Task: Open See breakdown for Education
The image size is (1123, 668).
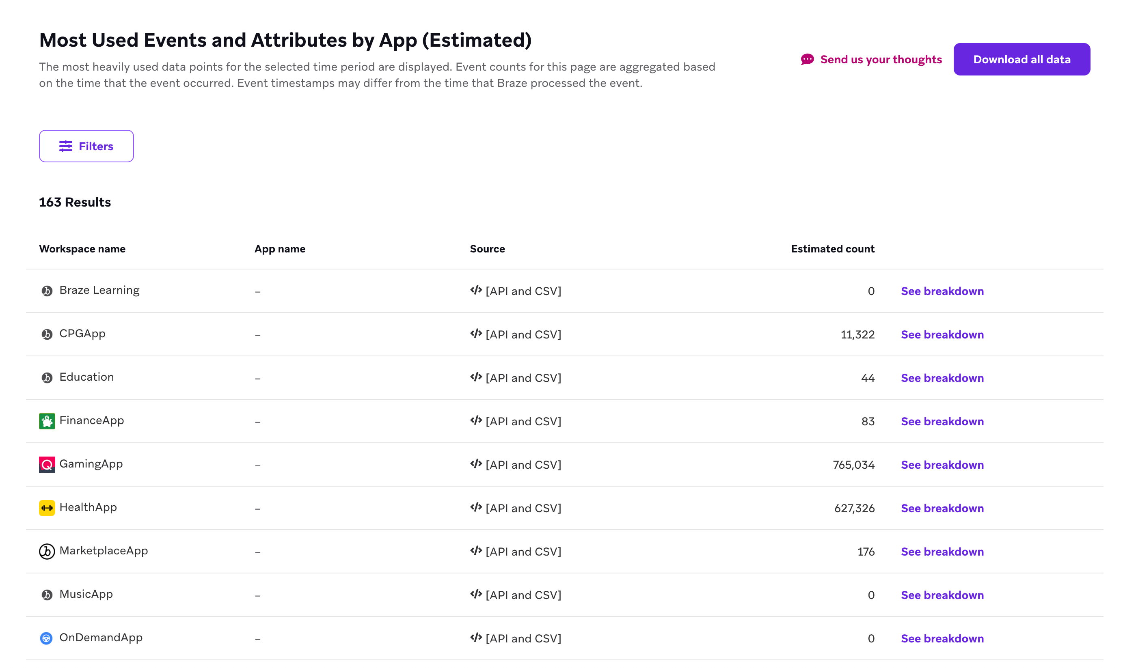Action: (942, 378)
